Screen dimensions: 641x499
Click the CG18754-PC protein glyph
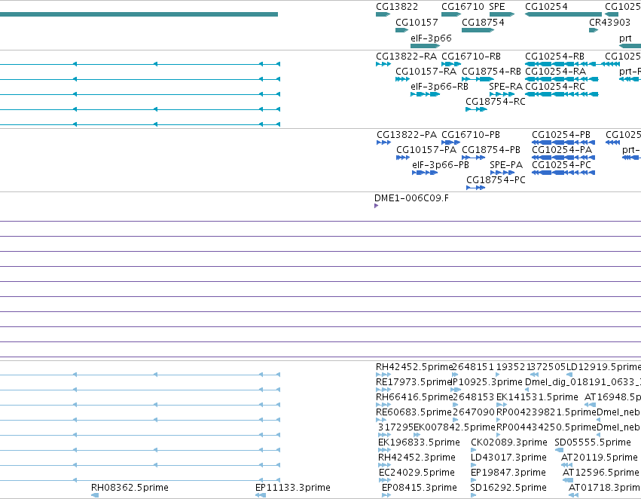pyautogui.click(x=475, y=188)
